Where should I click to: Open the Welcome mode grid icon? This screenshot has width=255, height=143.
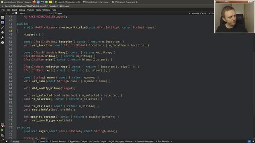click(2, 17)
